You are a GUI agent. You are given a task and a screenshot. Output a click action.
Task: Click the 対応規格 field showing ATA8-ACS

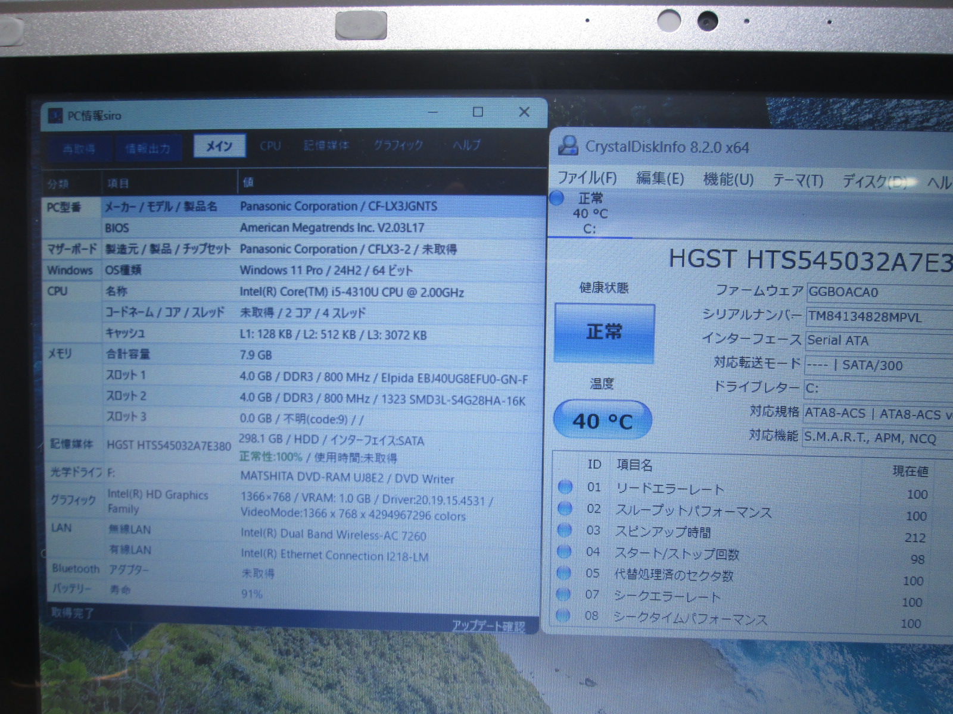[878, 414]
